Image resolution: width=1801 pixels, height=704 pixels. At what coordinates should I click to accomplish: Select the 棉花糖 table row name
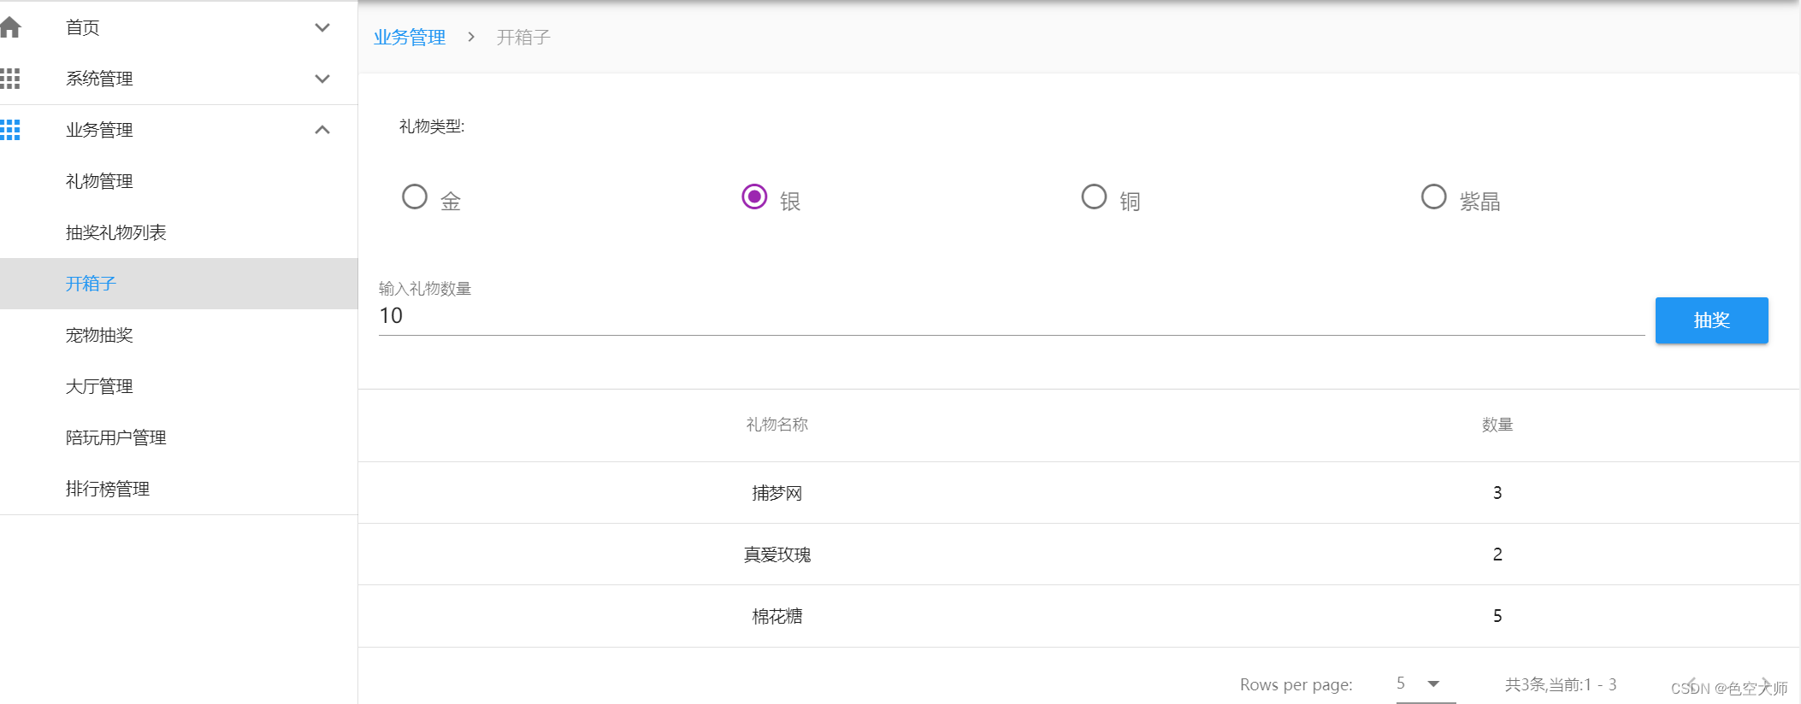pos(776,616)
